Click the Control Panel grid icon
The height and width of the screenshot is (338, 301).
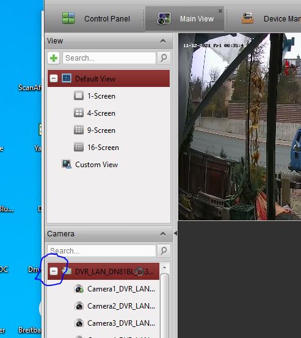tap(68, 18)
